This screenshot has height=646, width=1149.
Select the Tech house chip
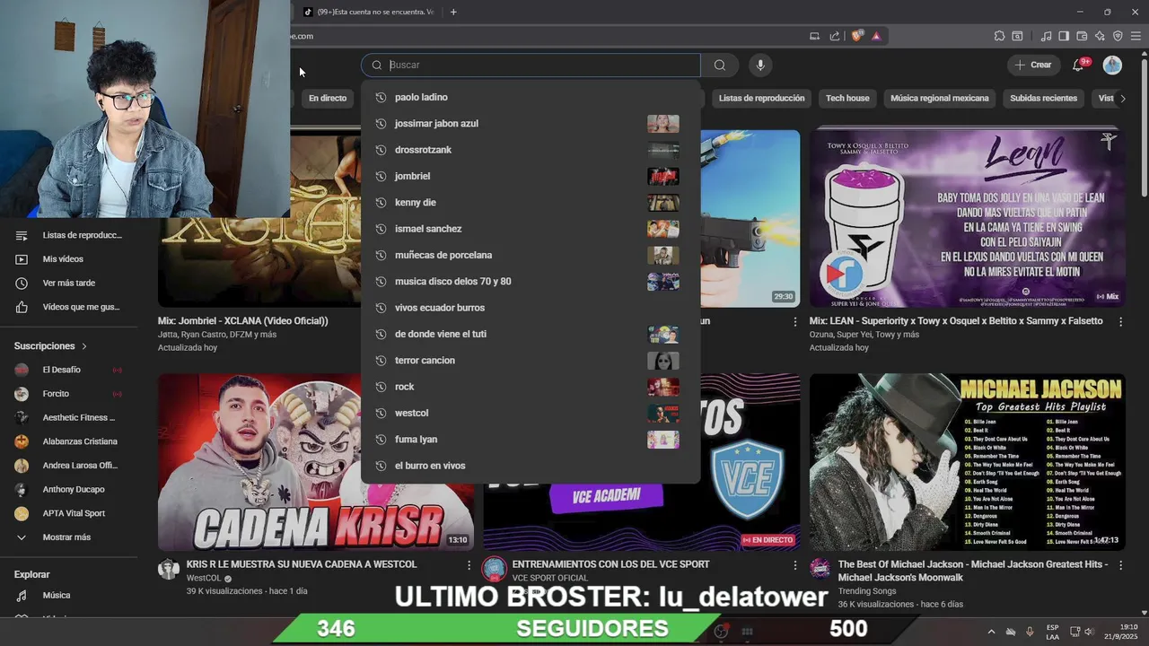[x=847, y=99]
